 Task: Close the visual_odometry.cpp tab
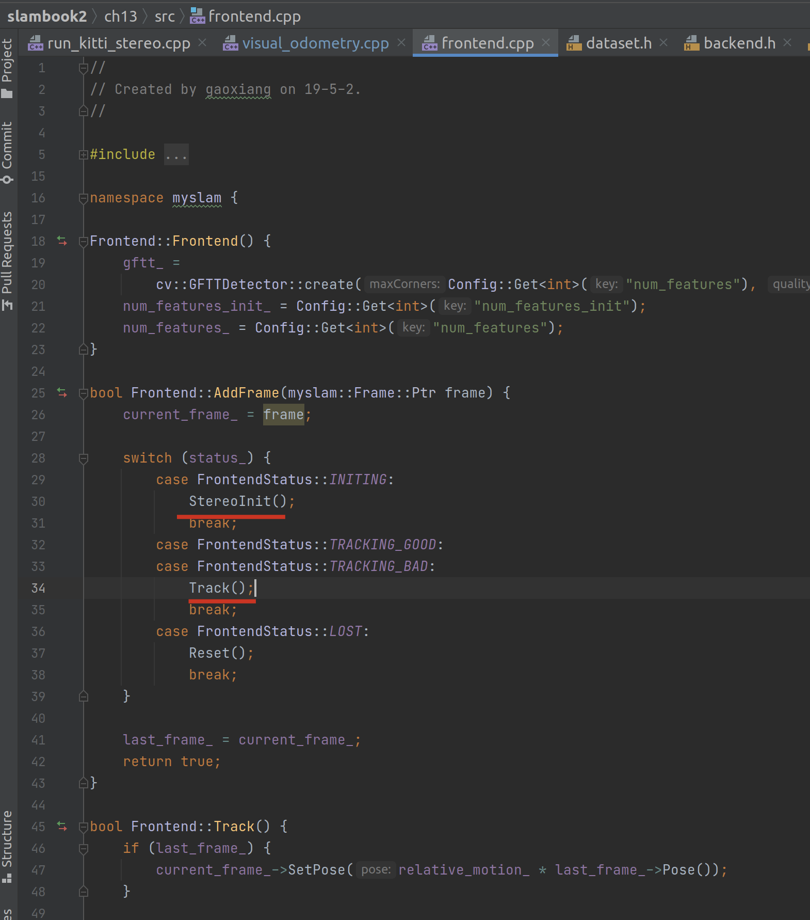pos(401,43)
